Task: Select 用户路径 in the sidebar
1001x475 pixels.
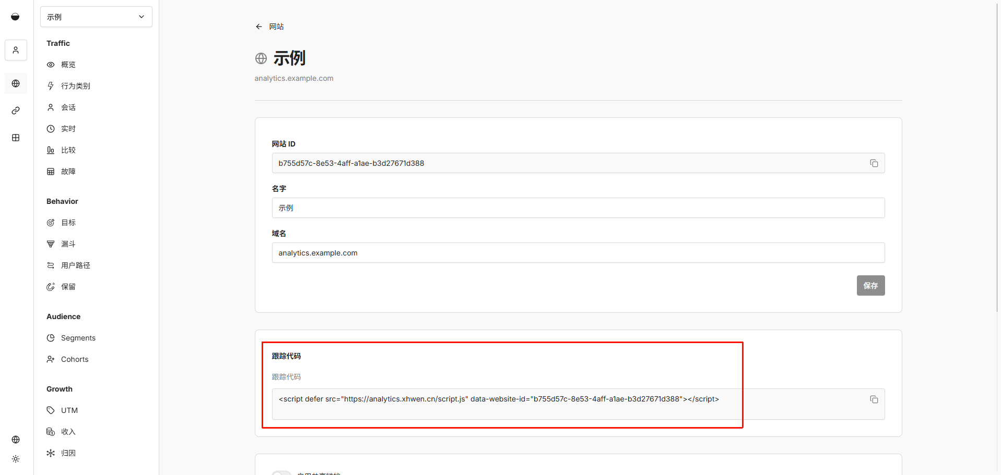Action: (75, 265)
